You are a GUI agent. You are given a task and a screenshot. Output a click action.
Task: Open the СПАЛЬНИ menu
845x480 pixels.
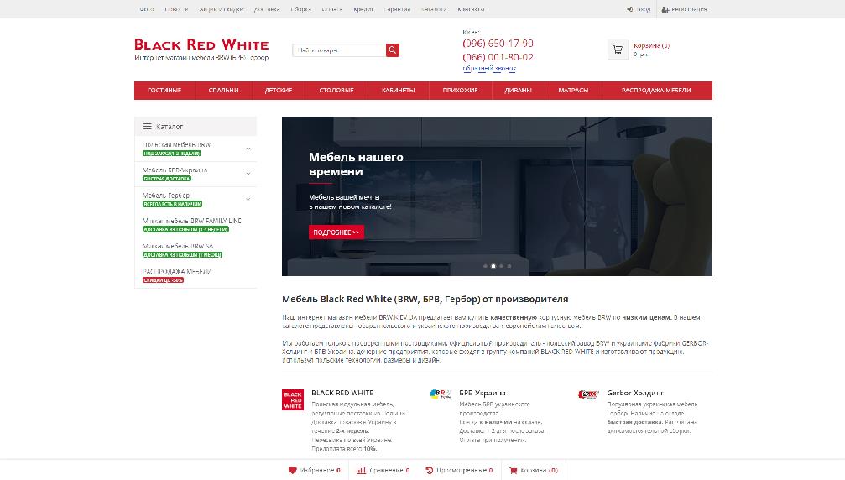(x=224, y=91)
